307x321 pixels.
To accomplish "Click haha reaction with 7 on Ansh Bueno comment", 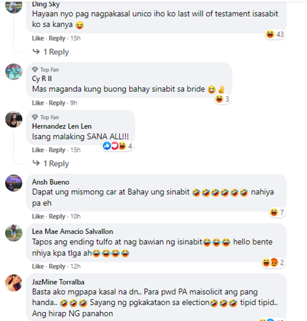I will (277, 212).
